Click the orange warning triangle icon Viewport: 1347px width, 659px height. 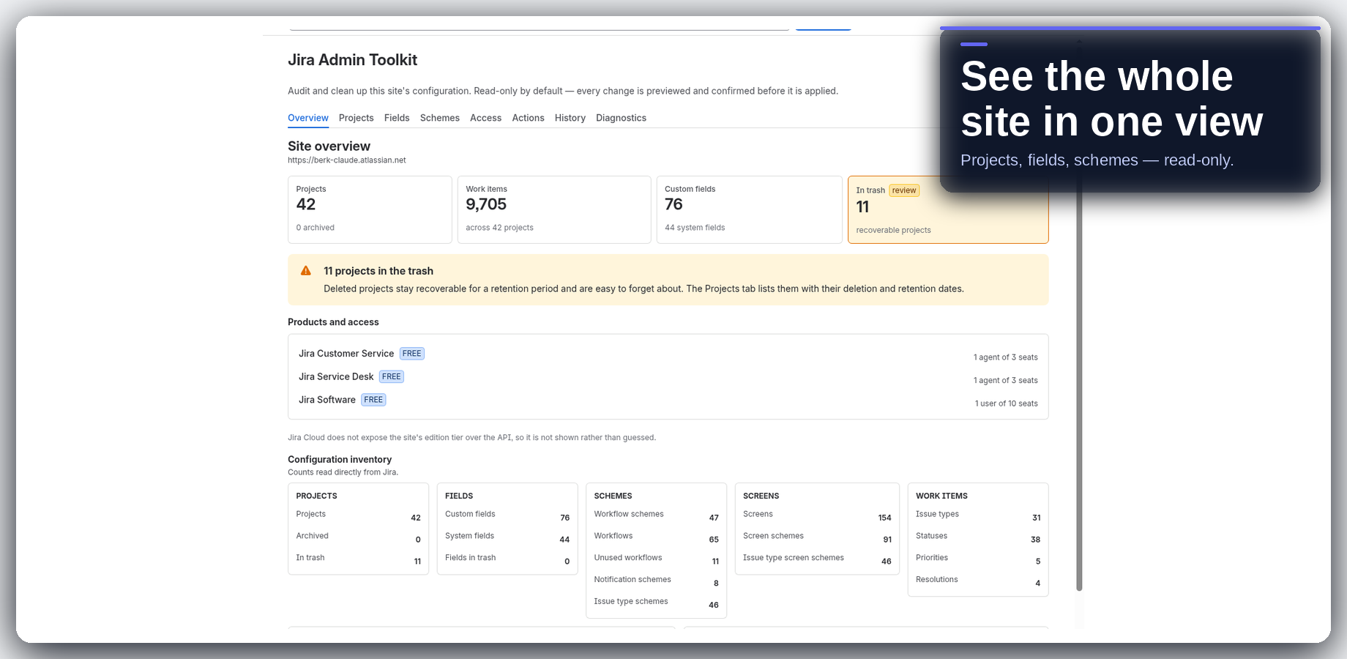(x=306, y=271)
